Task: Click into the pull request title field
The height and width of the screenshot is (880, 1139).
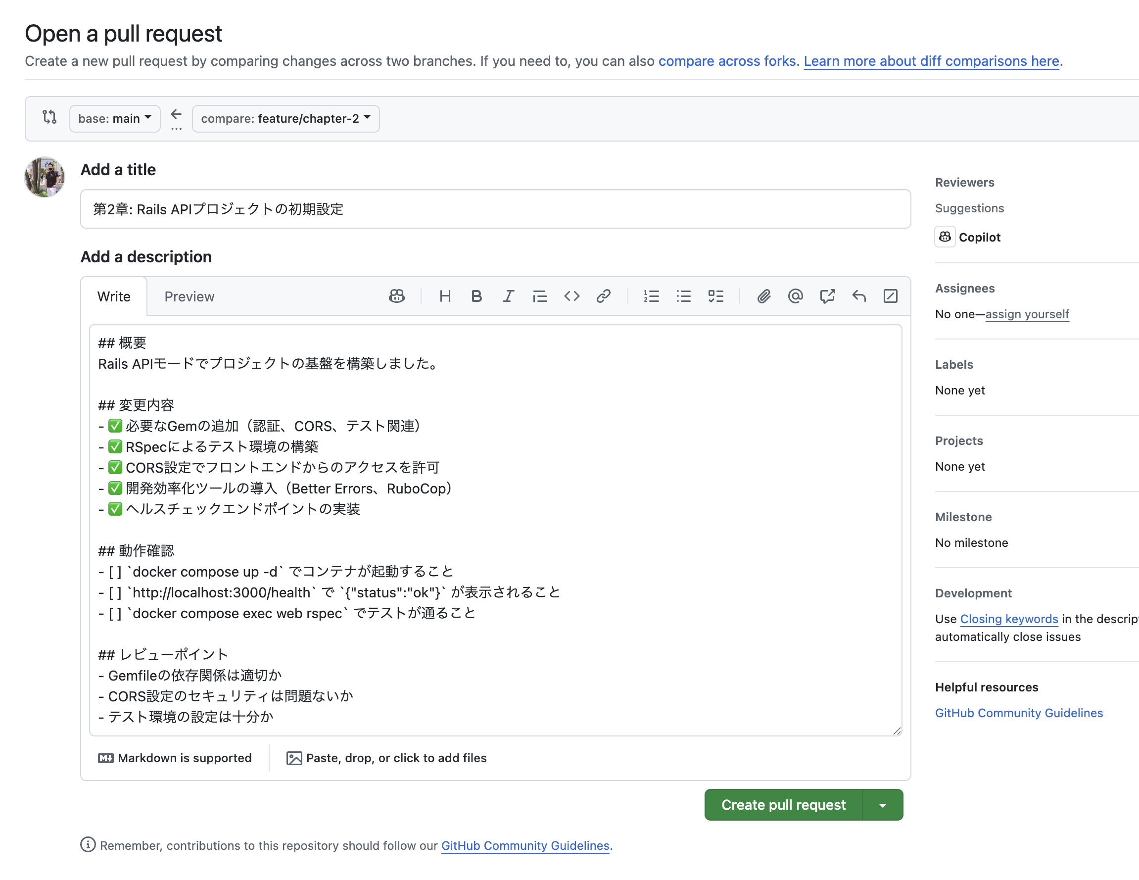Action: (x=495, y=209)
